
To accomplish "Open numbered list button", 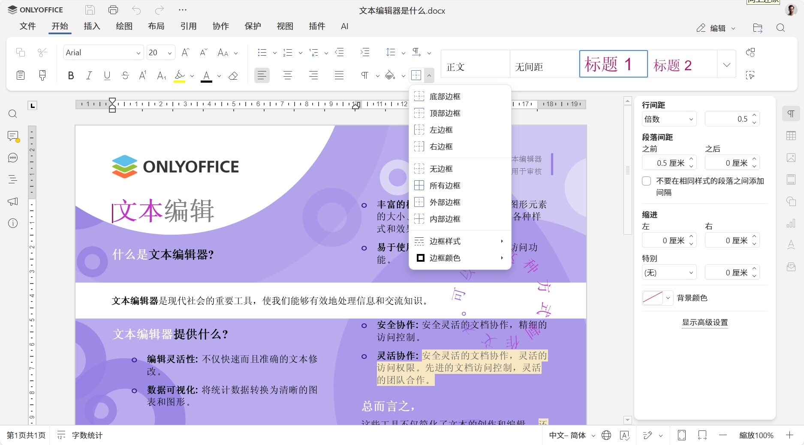I will tap(288, 53).
